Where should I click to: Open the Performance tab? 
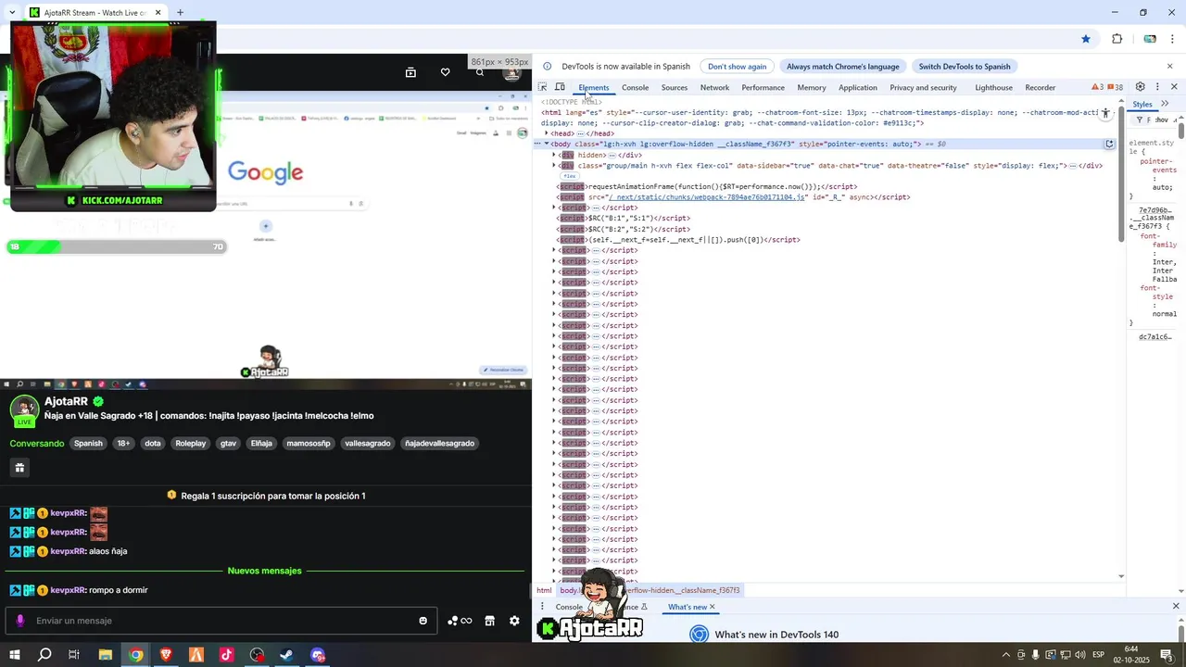[x=763, y=87]
